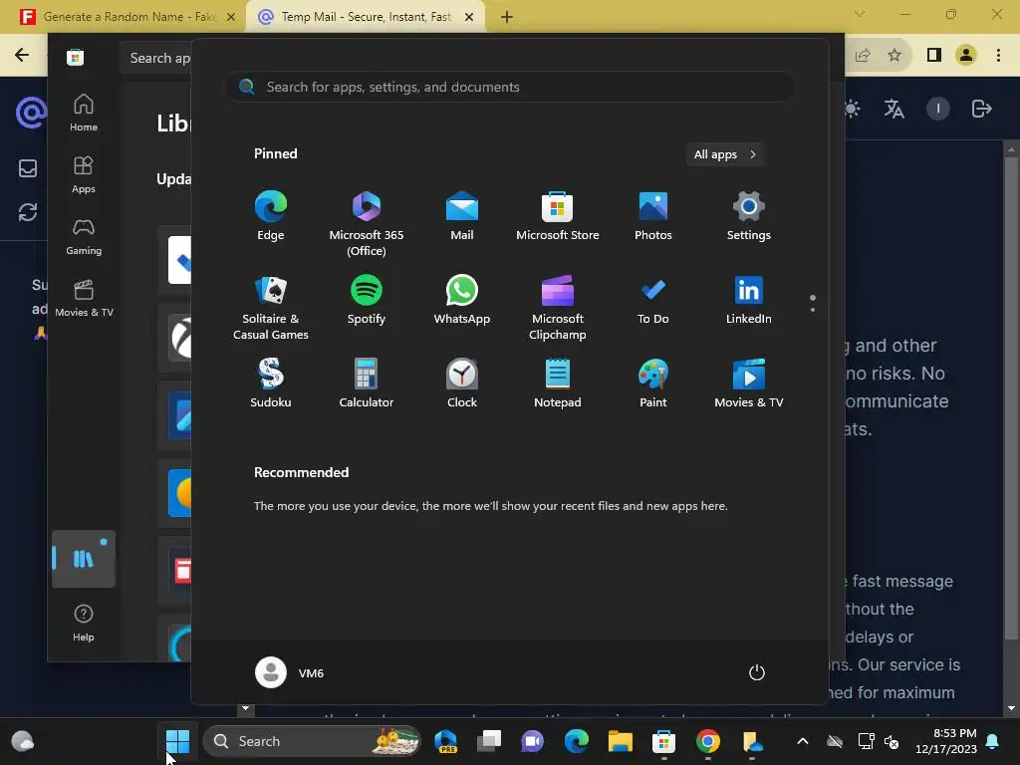The width and height of the screenshot is (1020, 765).
Task: Open Help in Microsoft Store sidebar
Action: point(84,624)
